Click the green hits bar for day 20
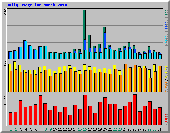The width and height of the screenshot is (170, 133). pos(104,29)
